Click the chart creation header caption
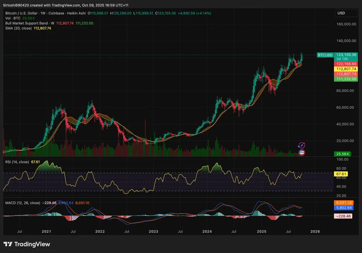Viewport: 362px width, 253px height. tap(66, 5)
